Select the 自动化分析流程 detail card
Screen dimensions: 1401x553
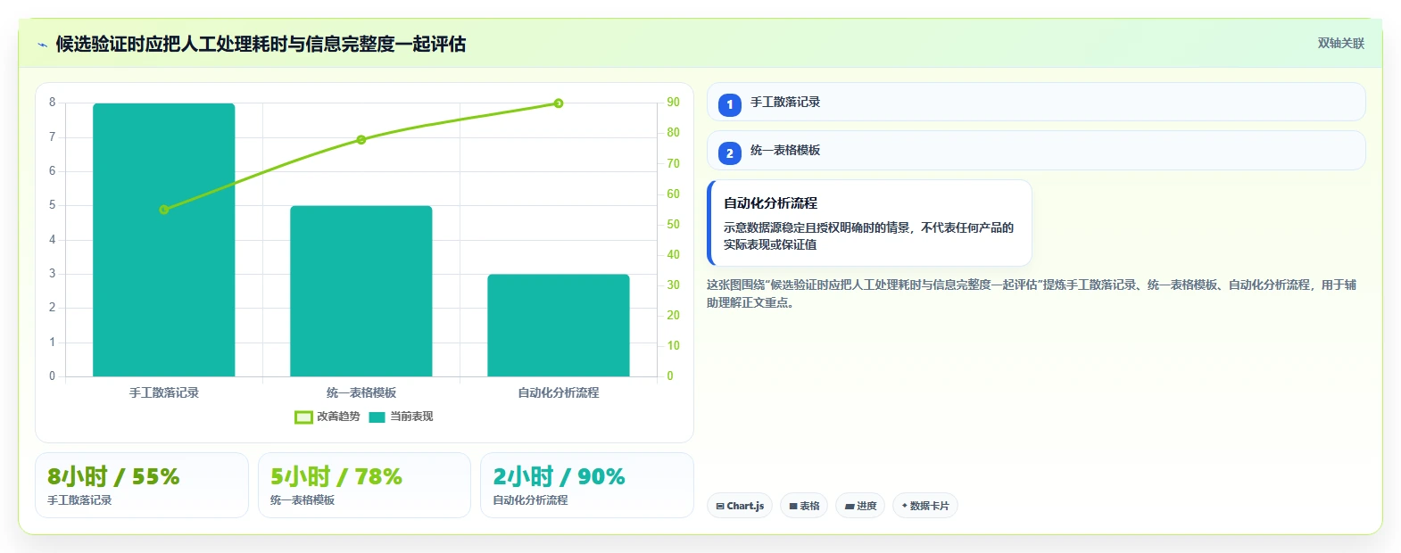869,223
